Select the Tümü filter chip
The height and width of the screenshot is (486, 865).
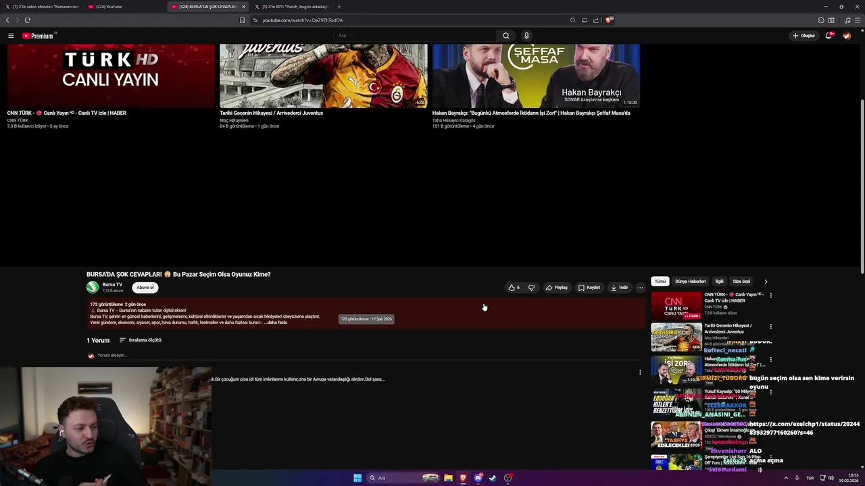point(660,281)
